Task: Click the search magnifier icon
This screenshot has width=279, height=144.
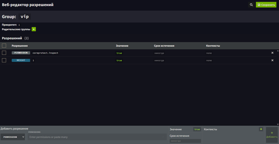Action: click(x=251, y=5)
